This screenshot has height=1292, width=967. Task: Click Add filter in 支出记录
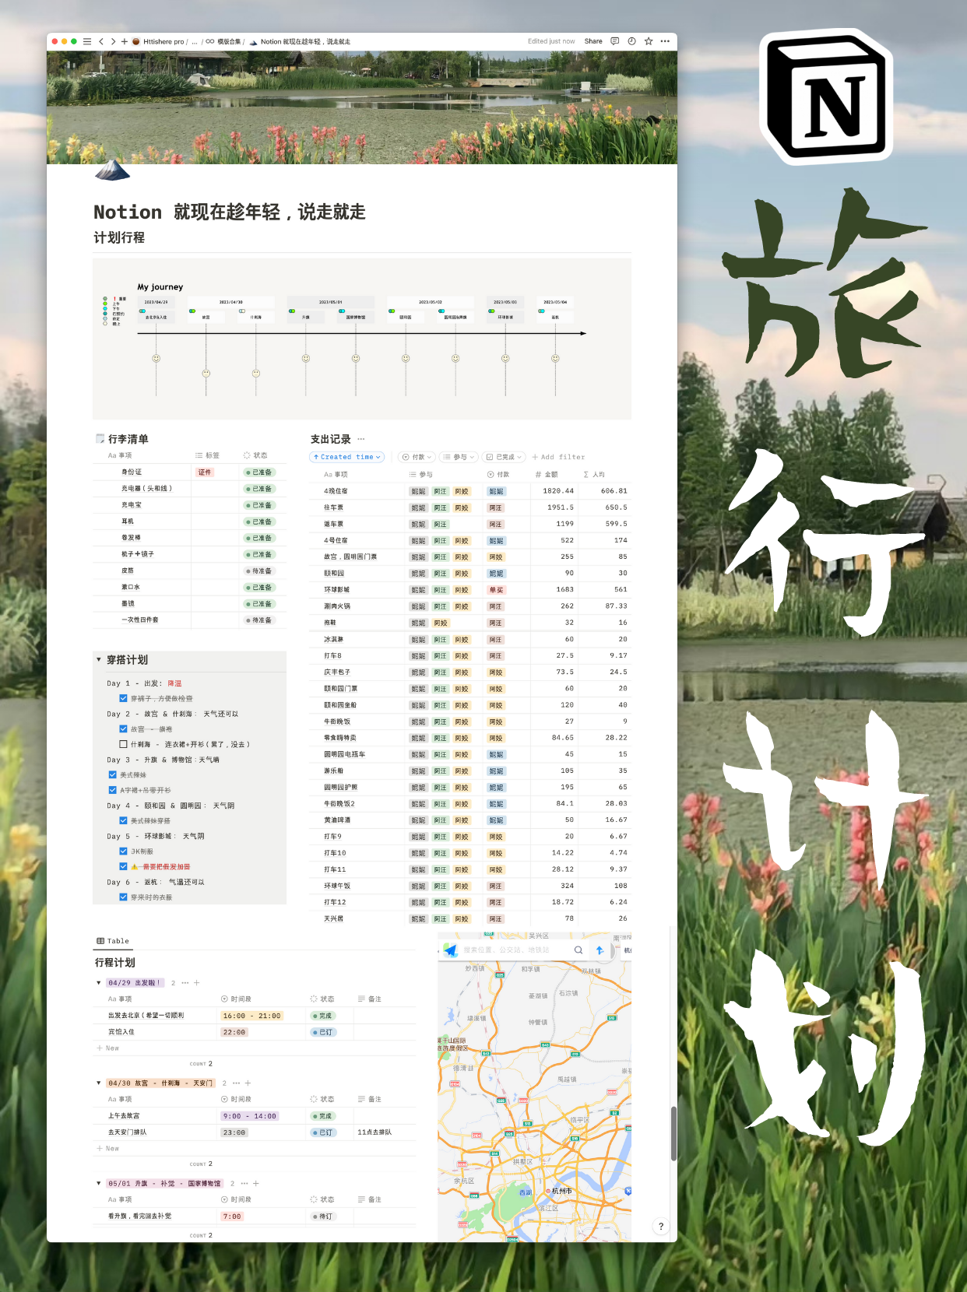(x=558, y=457)
